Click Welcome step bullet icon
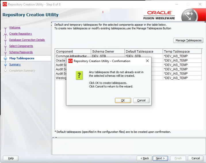Image resolution: width=206 pixels, height=163 pixels. (x=5, y=28)
